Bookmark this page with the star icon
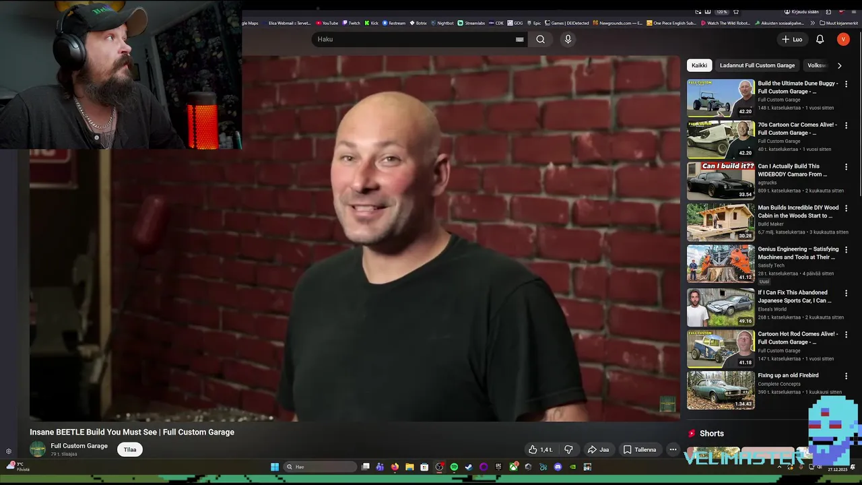Viewport: 862px width, 485px height. point(736,11)
